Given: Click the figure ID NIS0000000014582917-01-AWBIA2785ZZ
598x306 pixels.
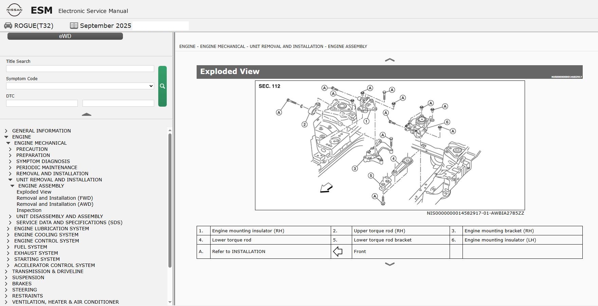Looking at the screenshot, I should [475, 213].
